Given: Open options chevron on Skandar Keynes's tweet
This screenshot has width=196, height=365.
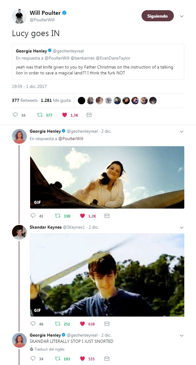Looking at the screenshot, I should (182, 227).
